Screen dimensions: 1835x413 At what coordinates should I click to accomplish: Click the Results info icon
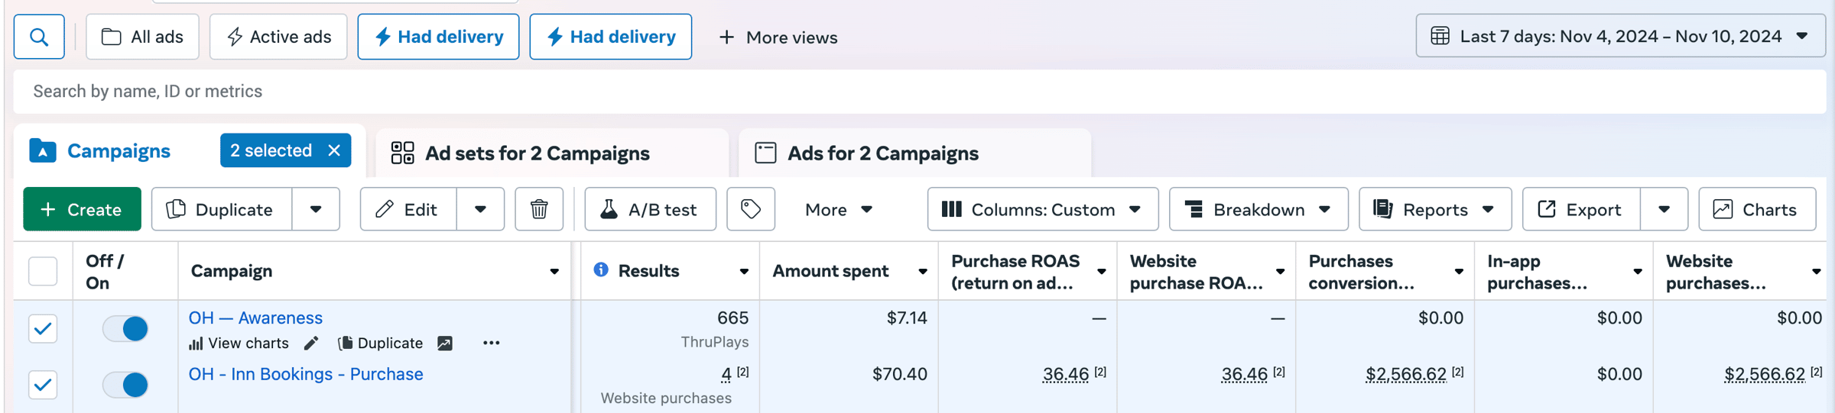point(601,270)
